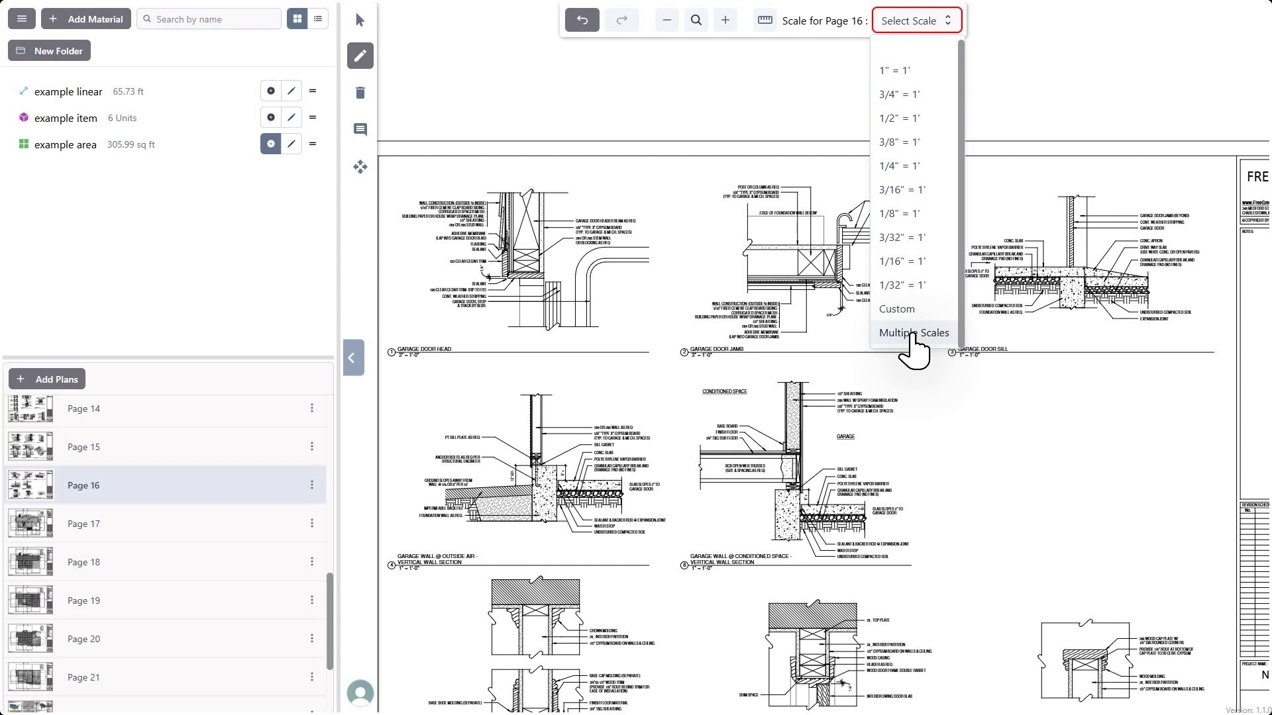Click the linear measurement type icon
The image size is (1272, 715).
point(24,91)
